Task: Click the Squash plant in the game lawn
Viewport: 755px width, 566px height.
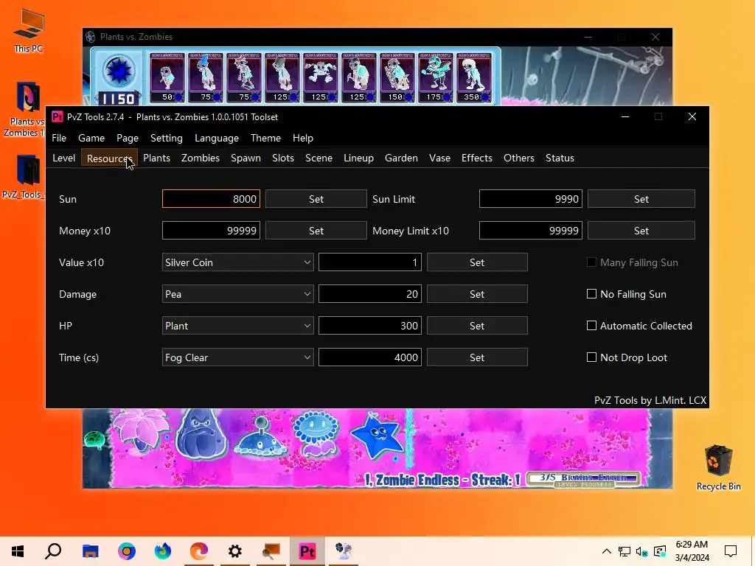Action: click(x=201, y=435)
